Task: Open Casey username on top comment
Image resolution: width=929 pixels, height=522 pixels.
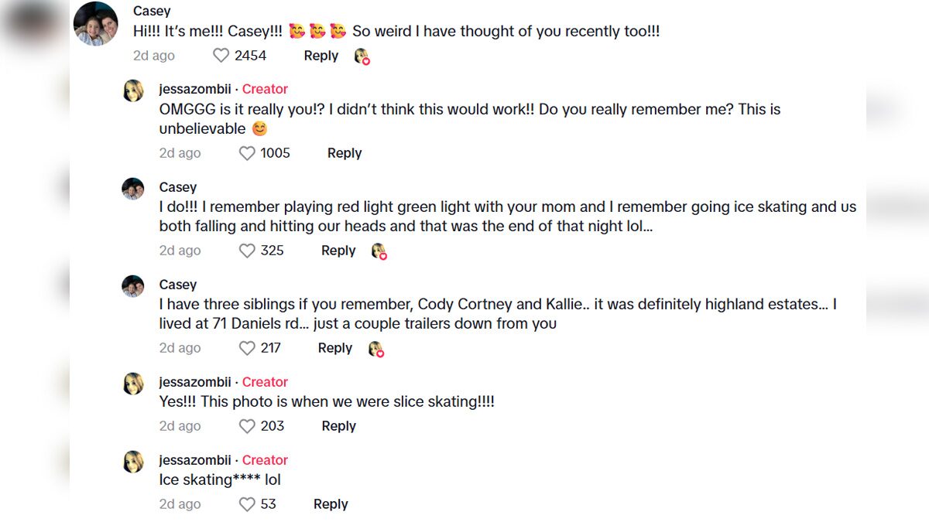Action: click(152, 11)
